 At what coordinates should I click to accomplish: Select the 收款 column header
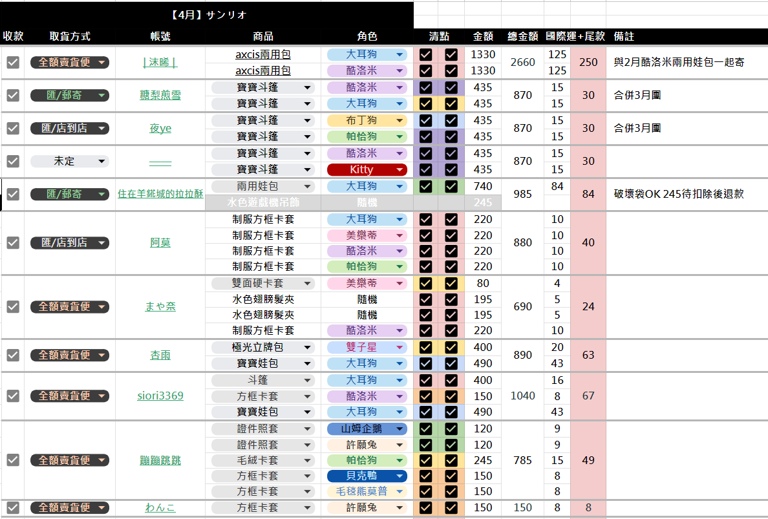coord(13,36)
